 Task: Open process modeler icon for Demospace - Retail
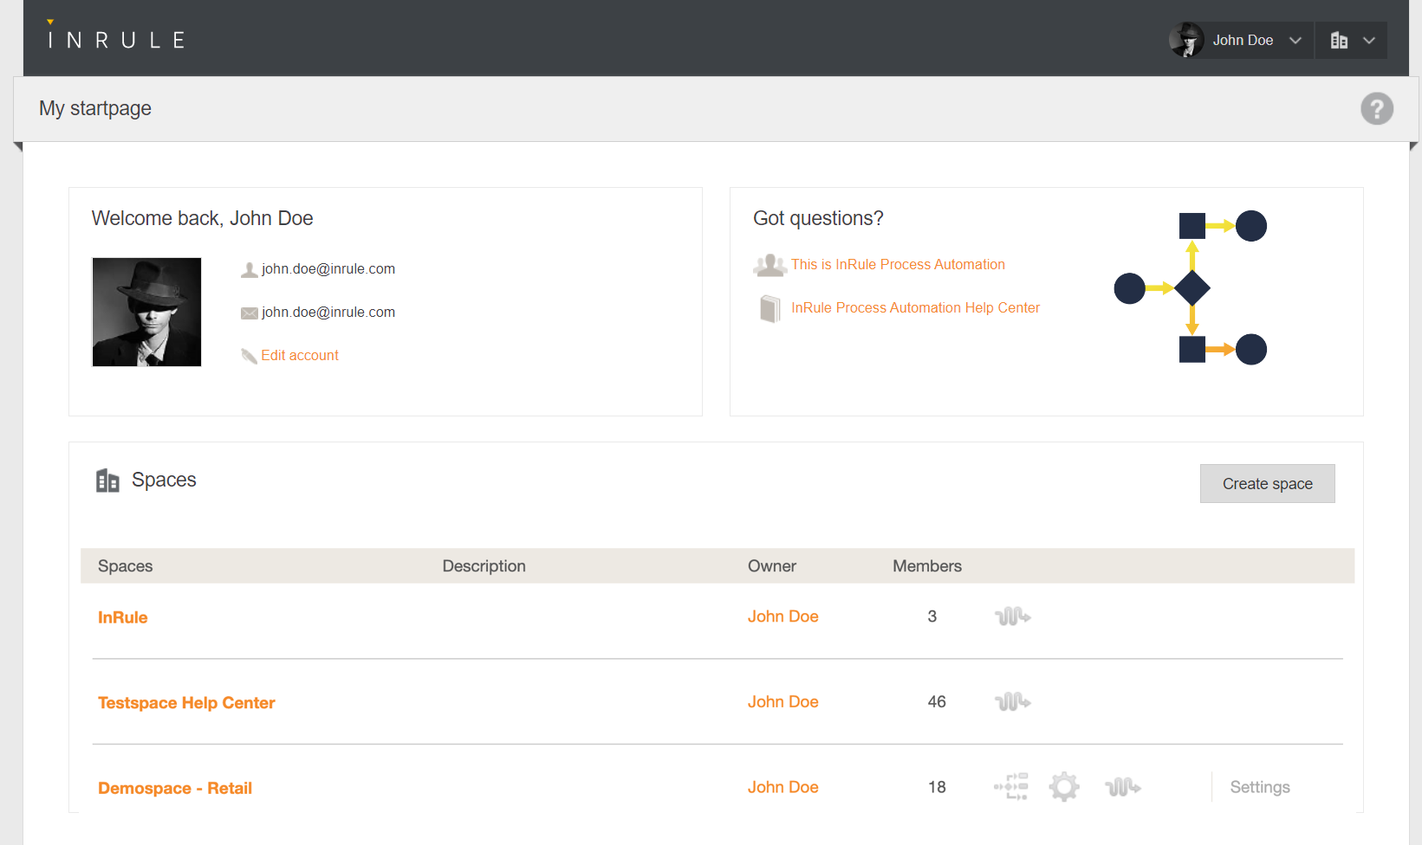click(x=1010, y=787)
